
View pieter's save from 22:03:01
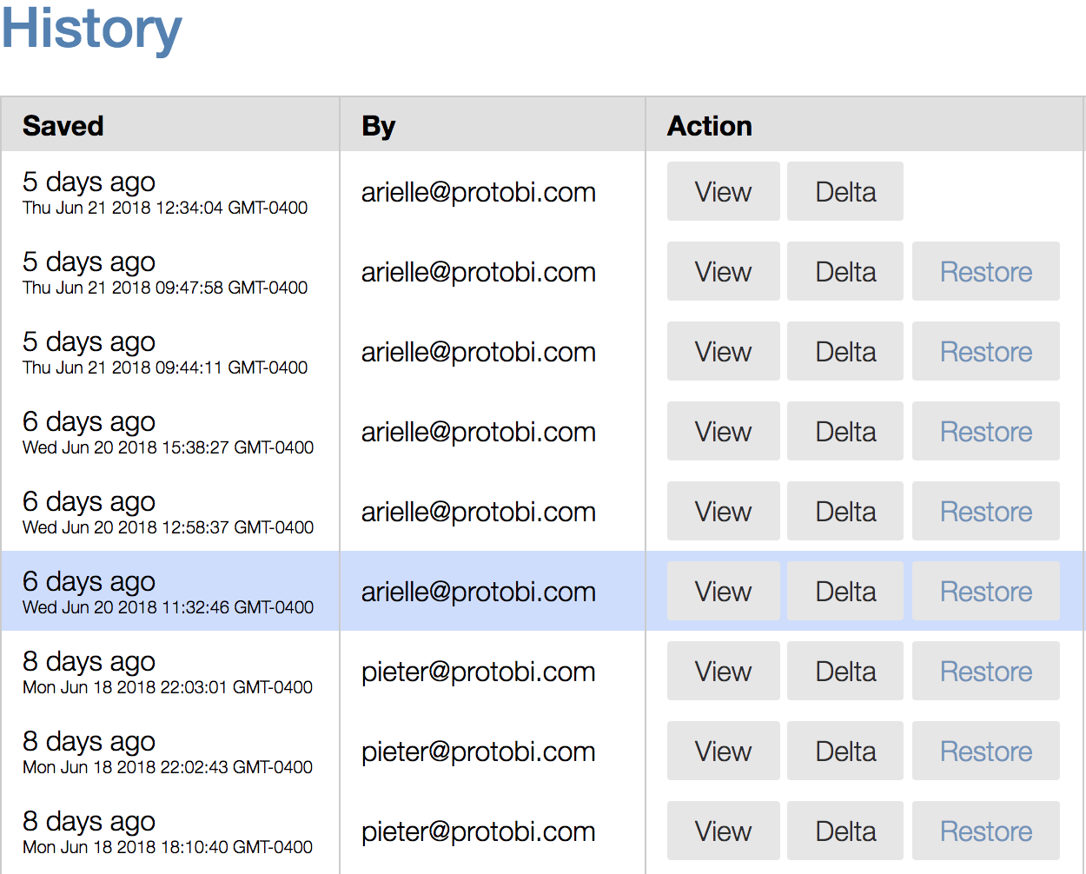[x=723, y=671]
